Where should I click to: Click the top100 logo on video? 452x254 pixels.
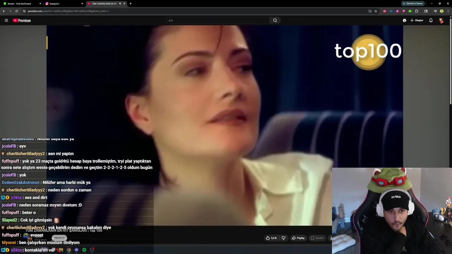368,52
